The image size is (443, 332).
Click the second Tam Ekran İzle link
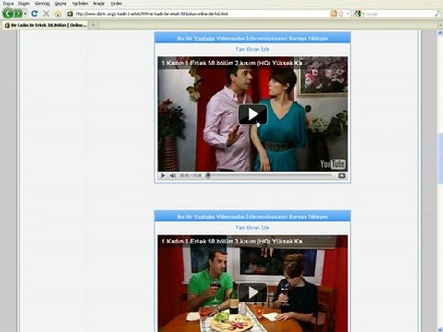[x=252, y=228]
